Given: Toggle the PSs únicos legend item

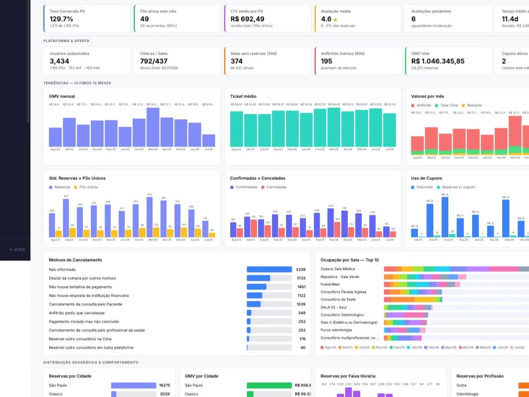Looking at the screenshot, I should pyautogui.click(x=86, y=187).
